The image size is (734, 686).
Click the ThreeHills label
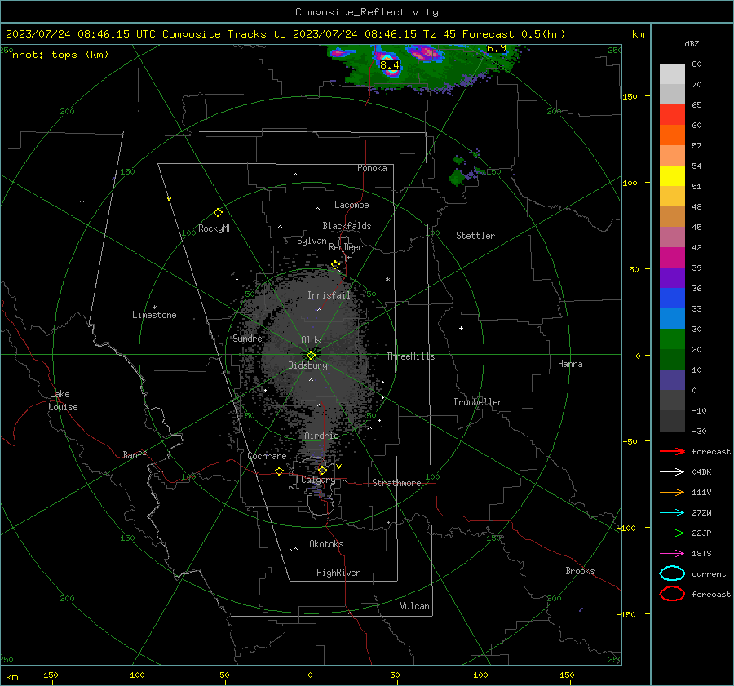pyautogui.click(x=410, y=356)
